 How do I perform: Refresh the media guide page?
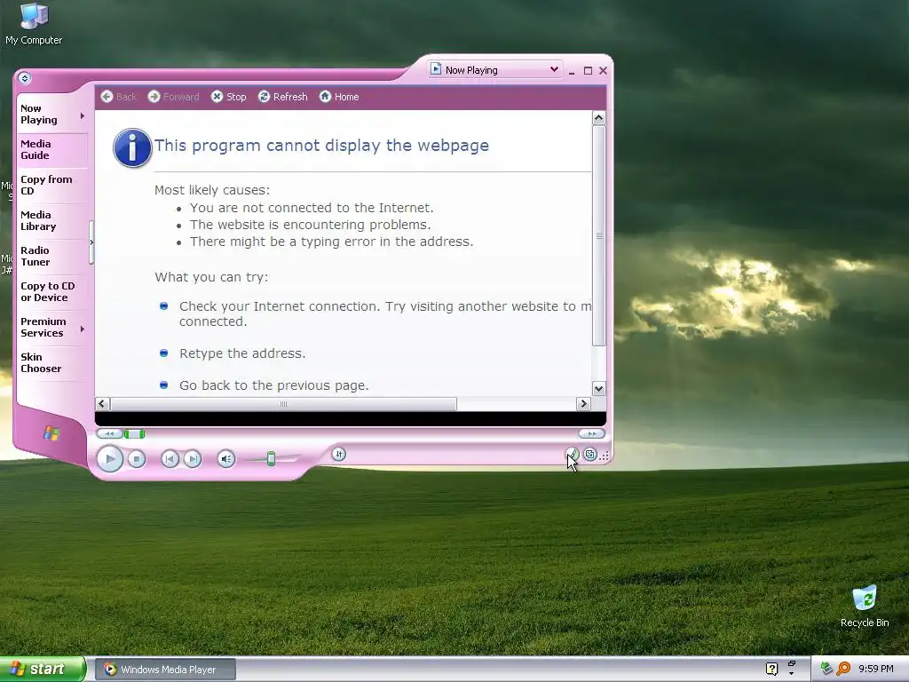click(283, 97)
